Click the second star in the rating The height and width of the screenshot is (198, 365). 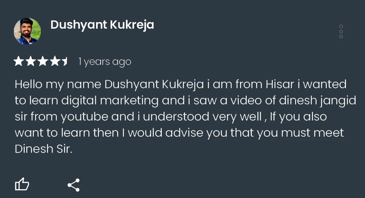click(31, 61)
